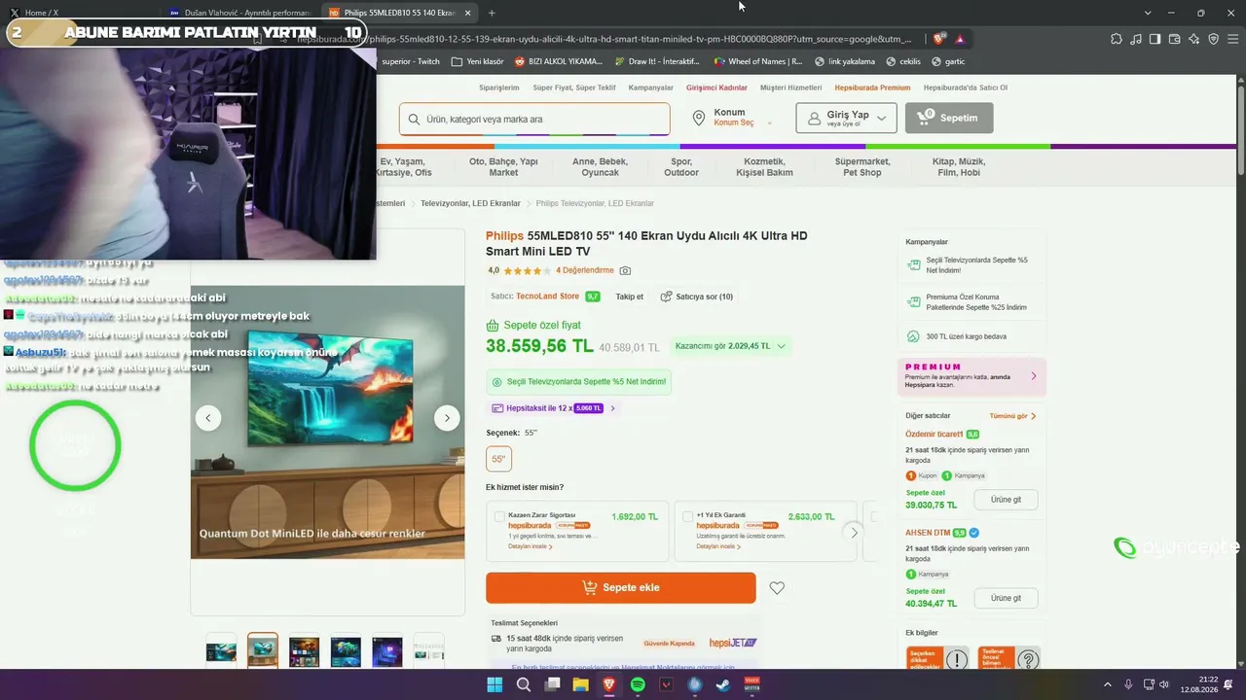Click Ürüne git for Özdemir ticaret1
Viewport: 1246px width, 700px height.
(1006, 499)
